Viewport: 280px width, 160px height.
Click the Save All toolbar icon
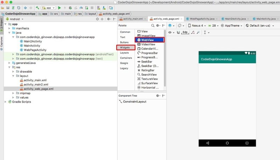[x=8, y=8]
